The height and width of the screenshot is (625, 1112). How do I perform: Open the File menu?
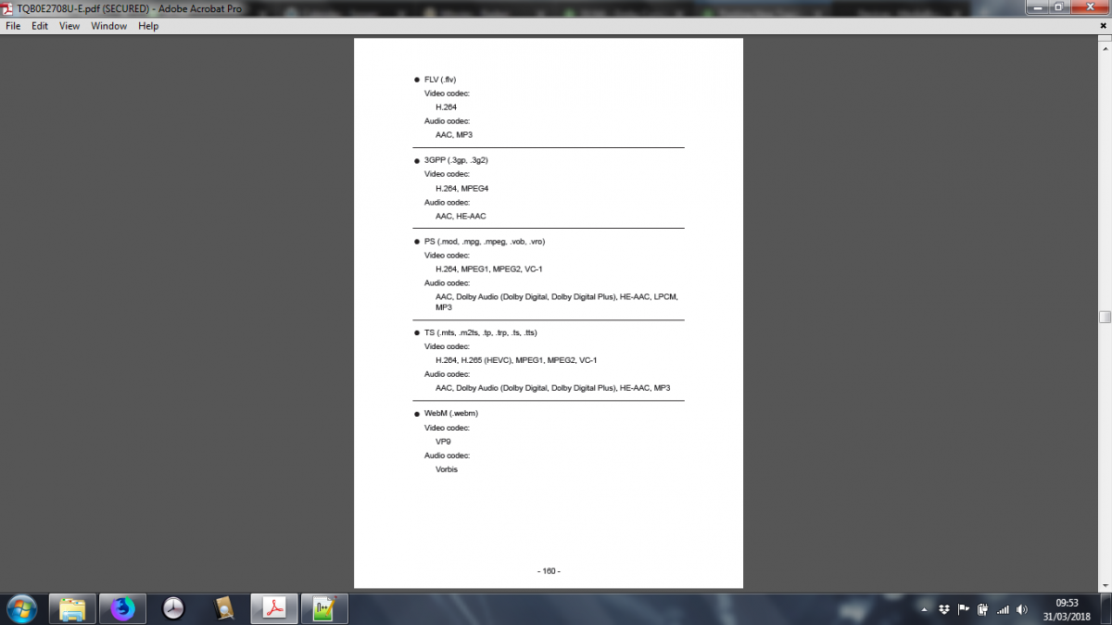click(13, 26)
